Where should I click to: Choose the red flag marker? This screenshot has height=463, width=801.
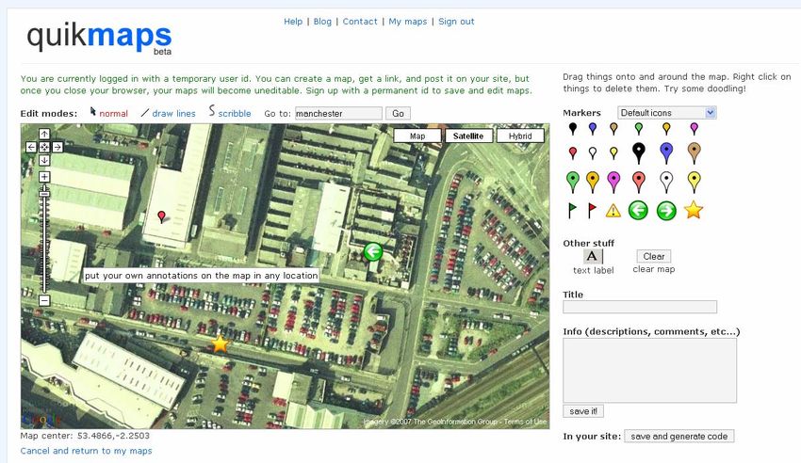click(592, 210)
